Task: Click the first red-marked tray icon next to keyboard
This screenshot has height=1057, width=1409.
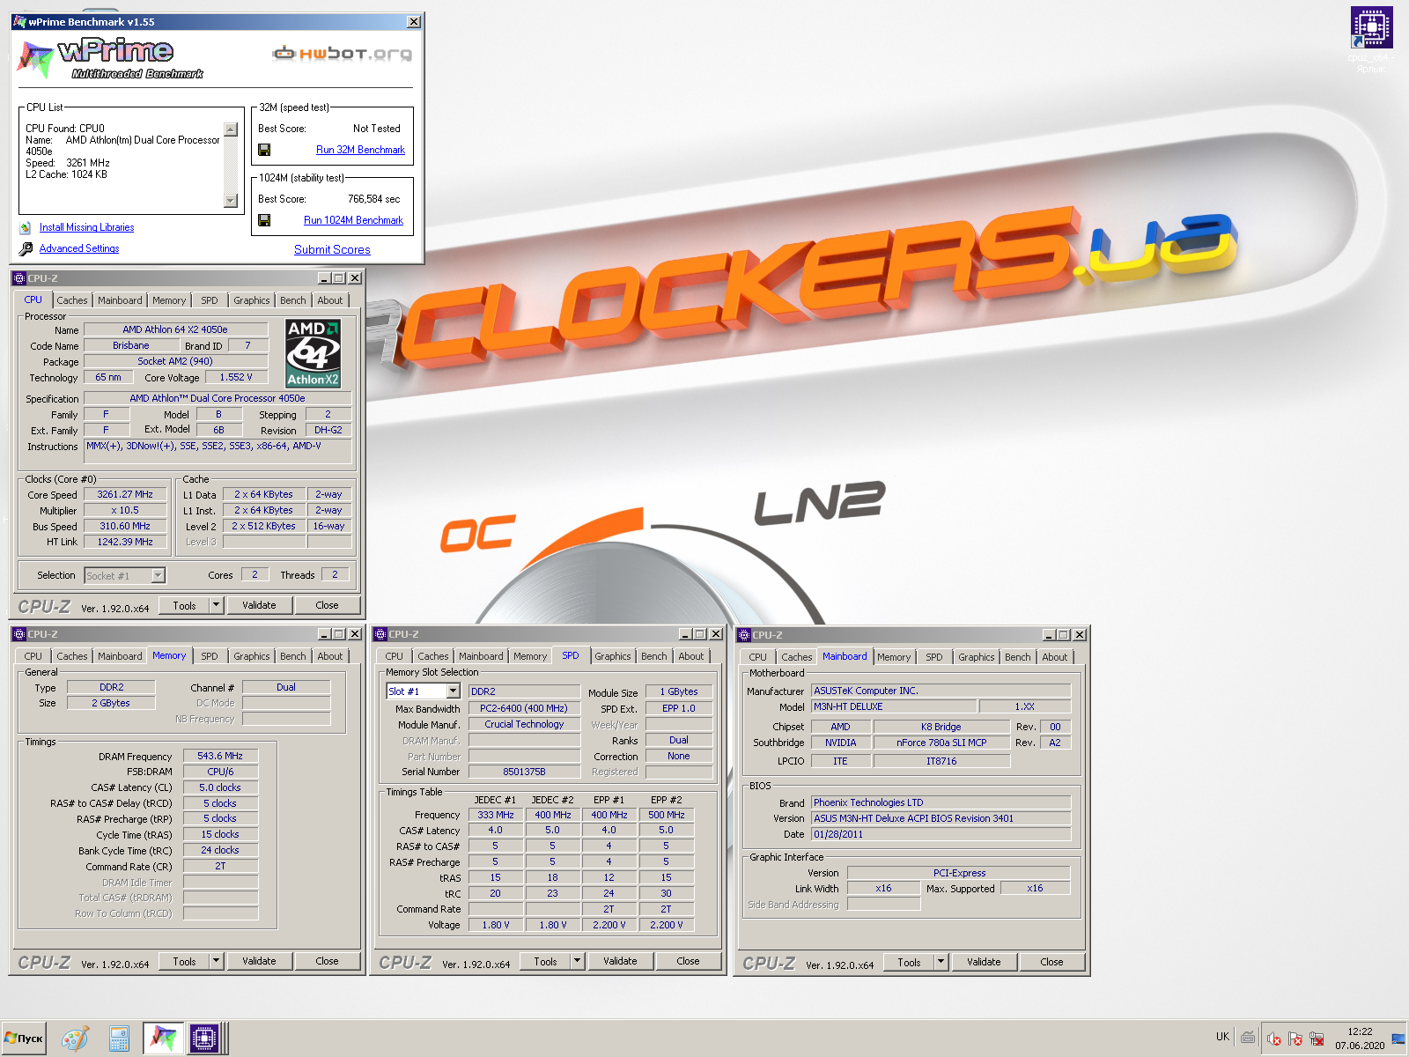Action: (1273, 1039)
